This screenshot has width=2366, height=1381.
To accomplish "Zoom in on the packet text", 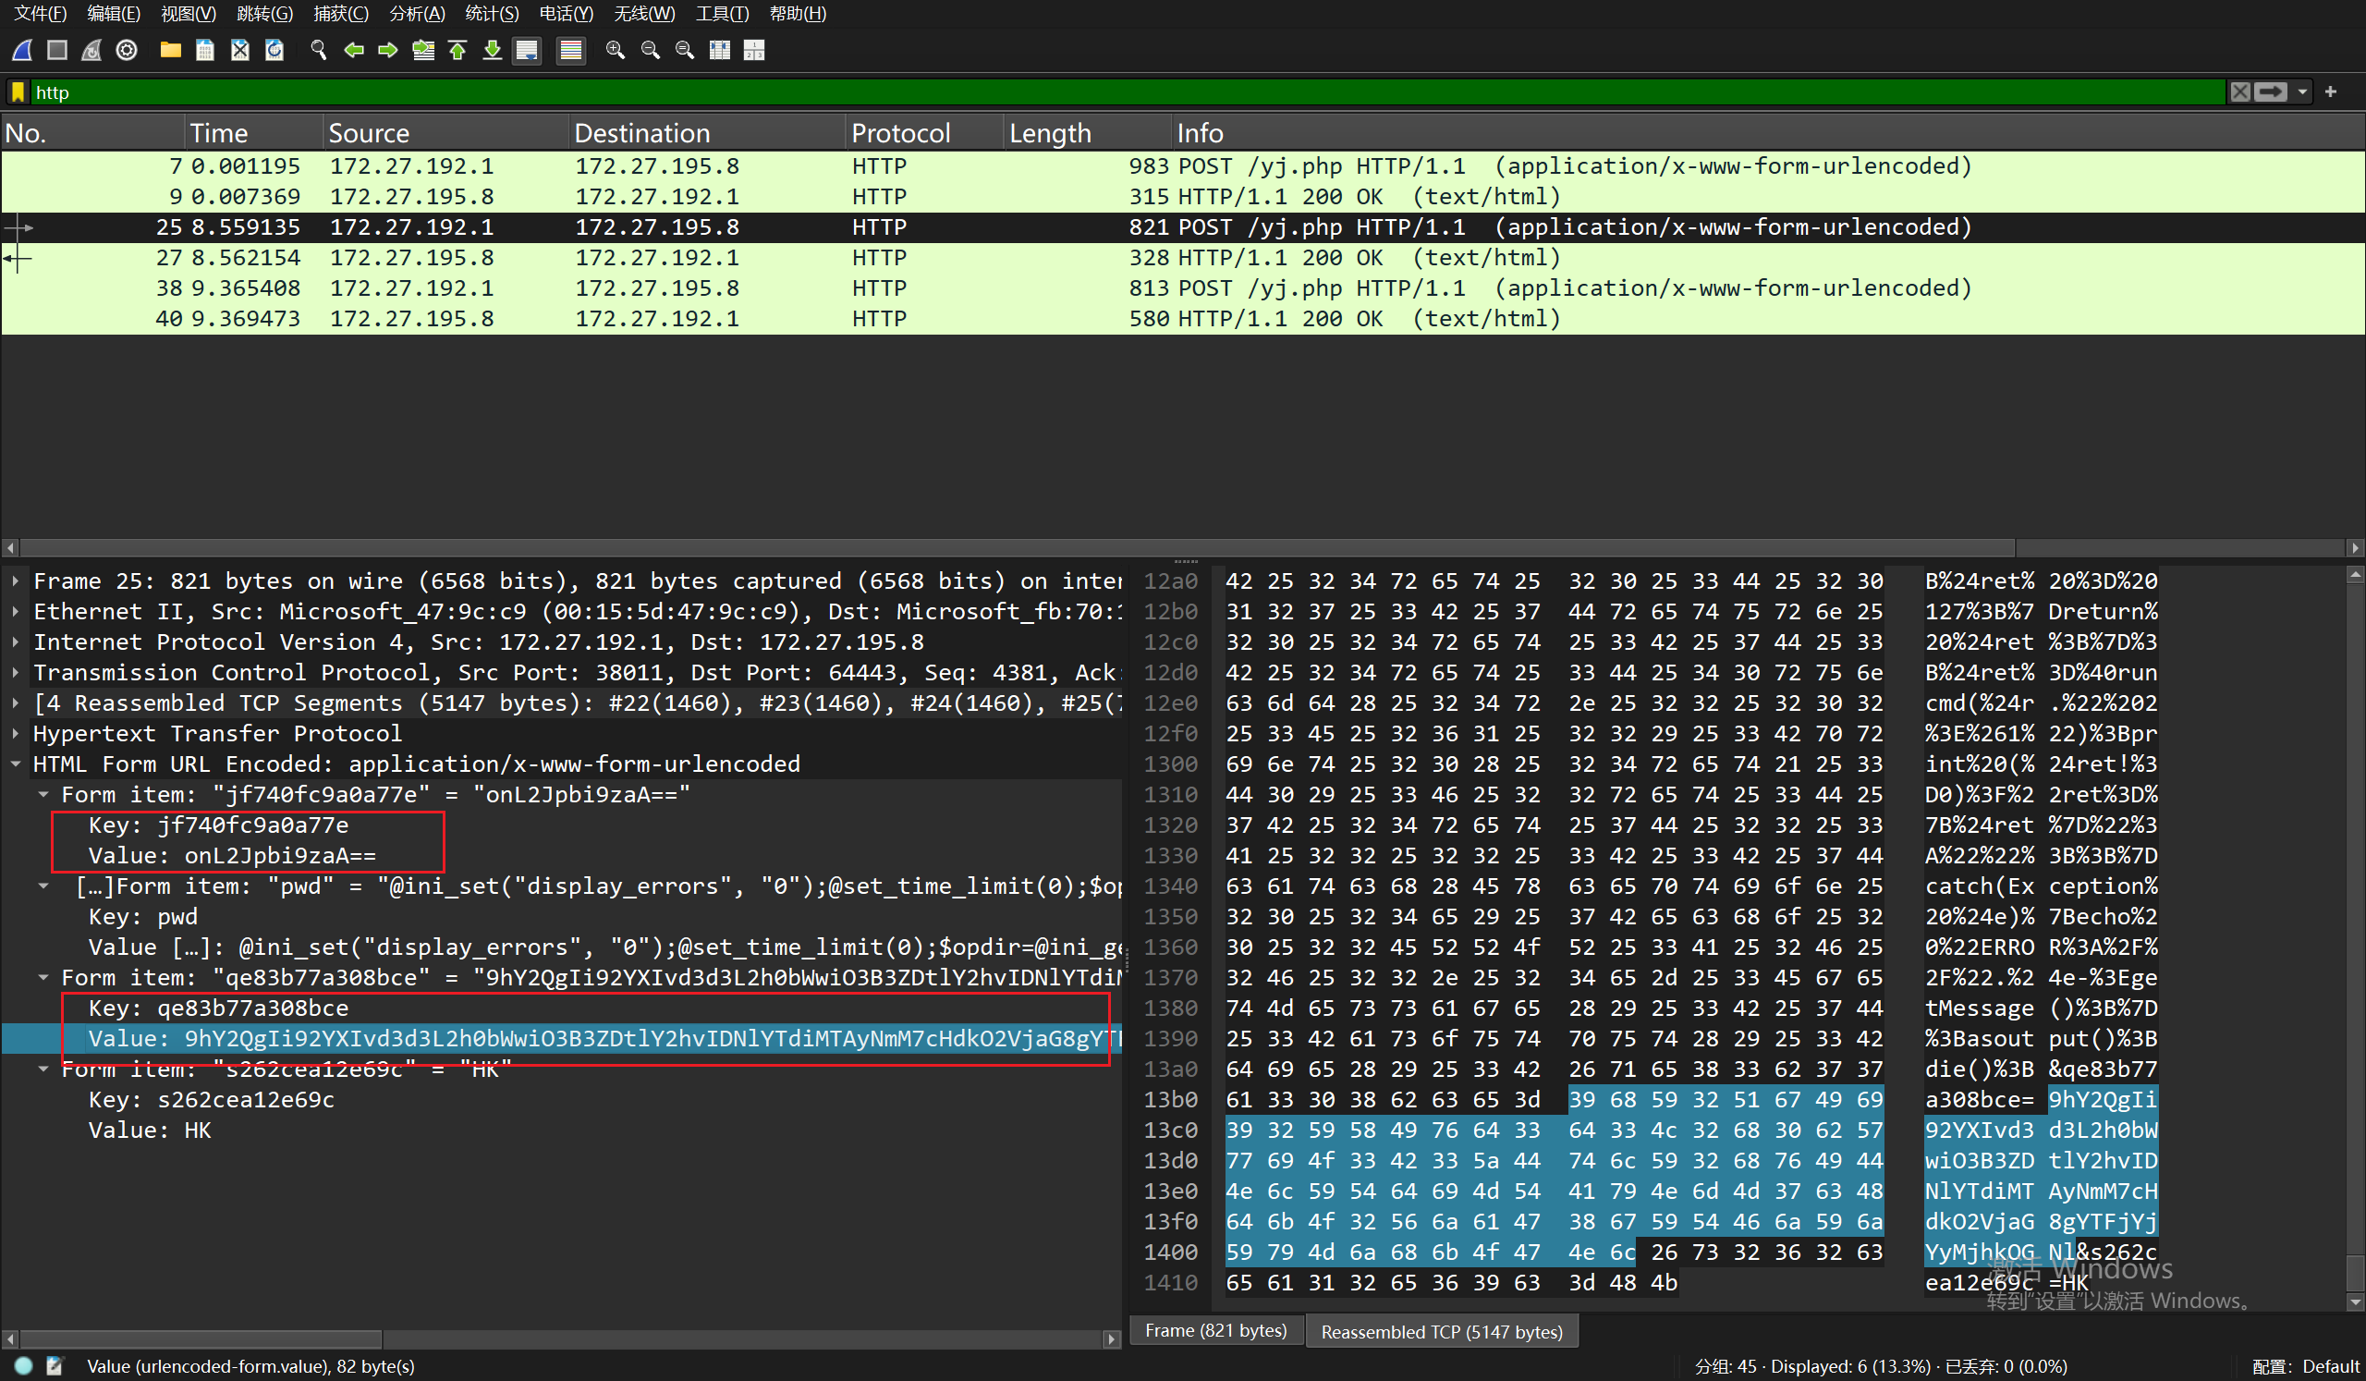I will tap(615, 50).
